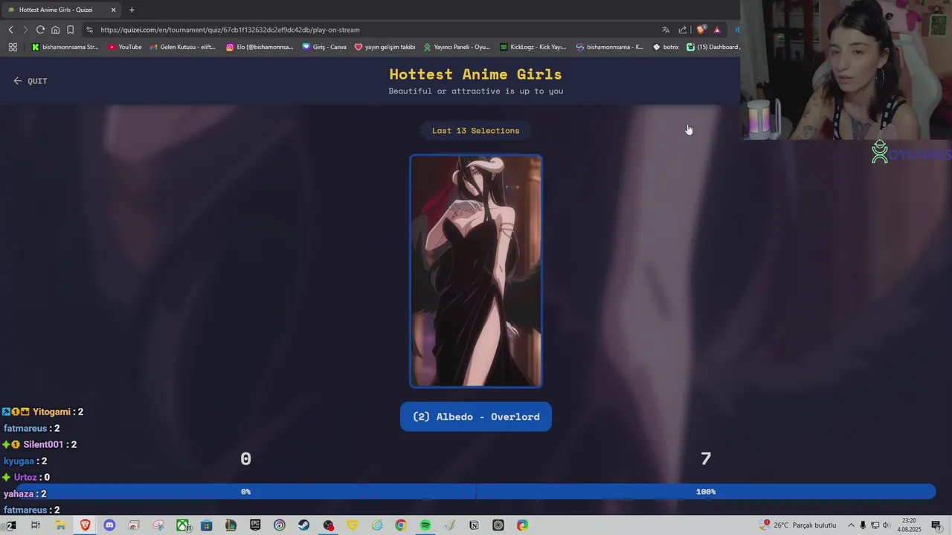Click chat entry Urtoz : 0

click(26, 477)
